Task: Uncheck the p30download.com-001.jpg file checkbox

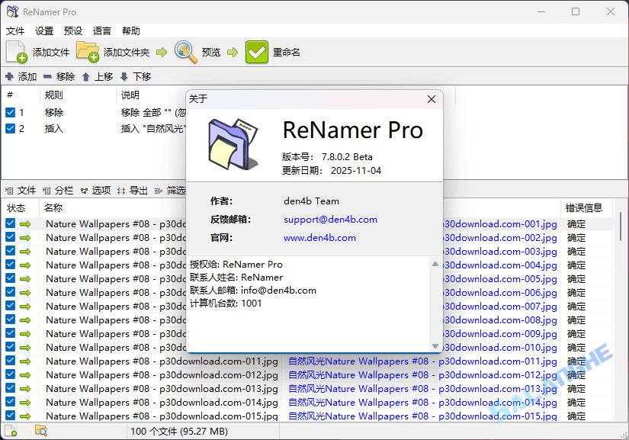Action: tap(11, 223)
